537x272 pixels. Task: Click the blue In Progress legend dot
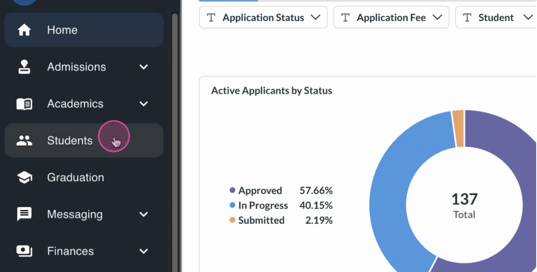click(232, 205)
